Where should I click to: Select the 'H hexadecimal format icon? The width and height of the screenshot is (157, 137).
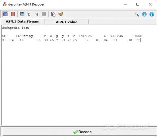[36, 14]
